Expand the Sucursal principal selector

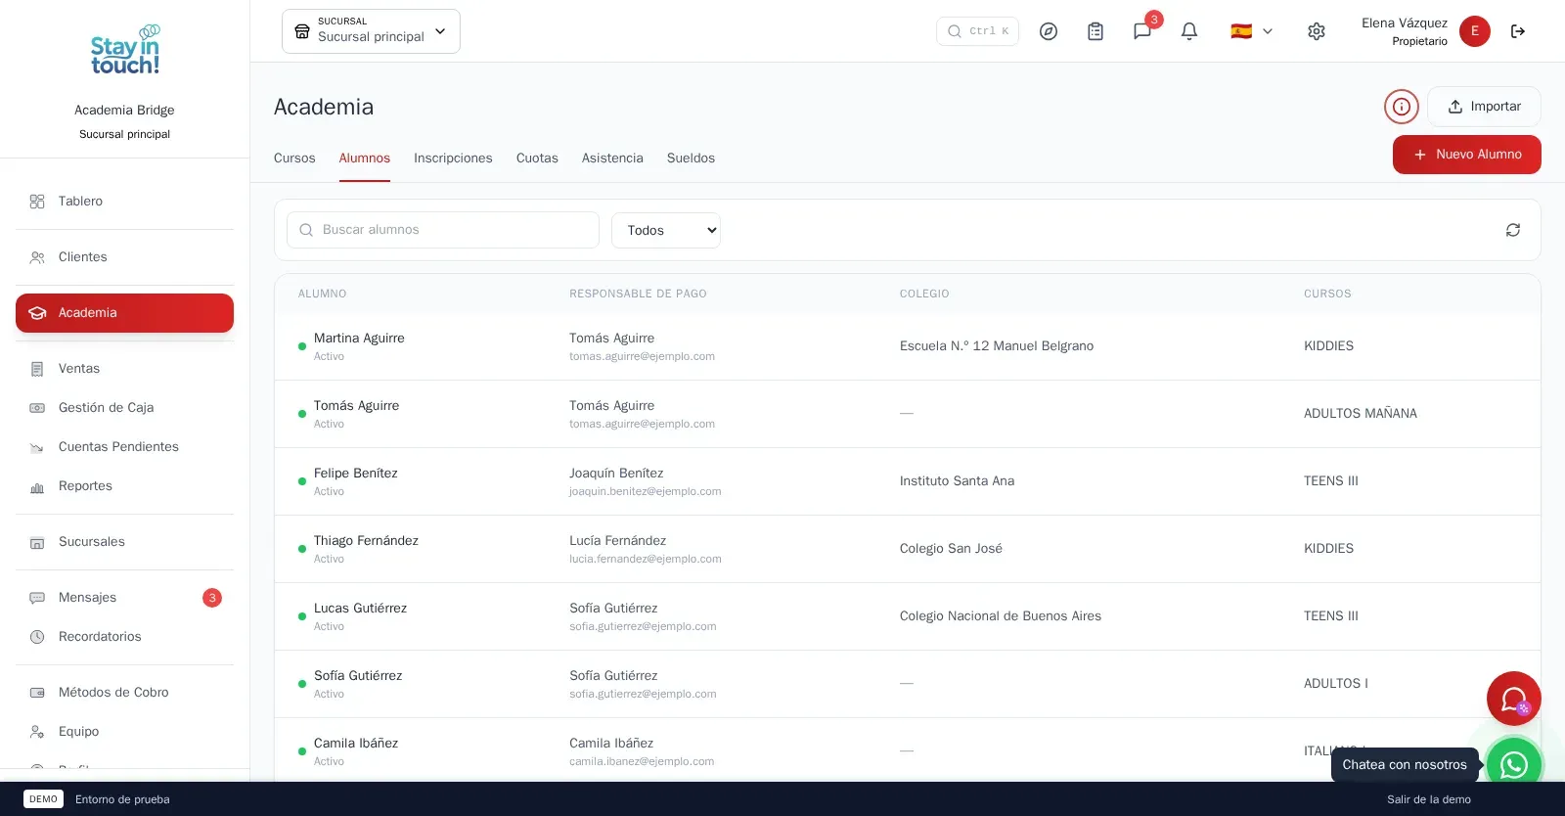pyautogui.click(x=371, y=31)
